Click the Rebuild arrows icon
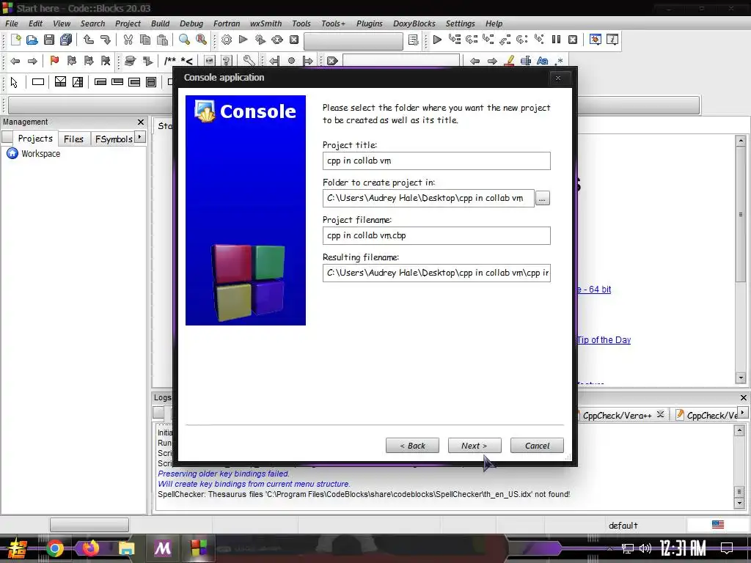 [x=277, y=40]
